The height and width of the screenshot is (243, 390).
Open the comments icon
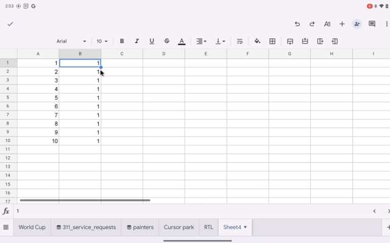372,24
